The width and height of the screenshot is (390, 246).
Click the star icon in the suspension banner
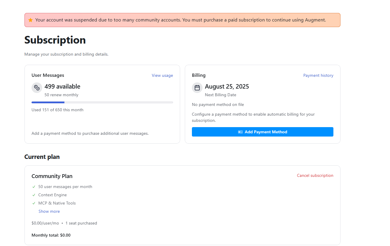(30, 20)
